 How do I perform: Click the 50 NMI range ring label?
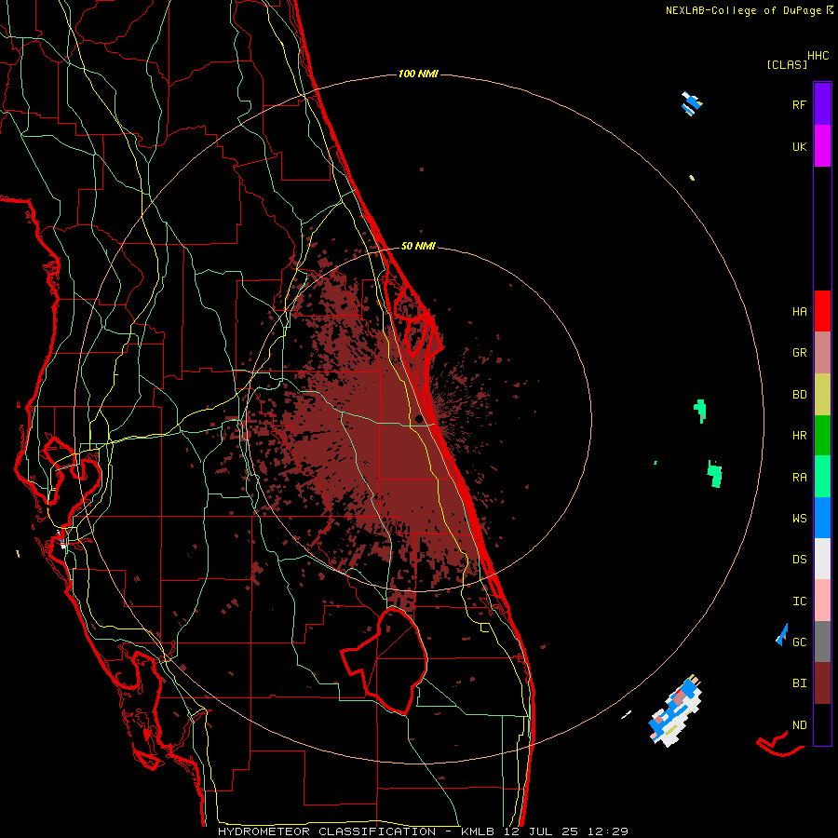pos(418,246)
